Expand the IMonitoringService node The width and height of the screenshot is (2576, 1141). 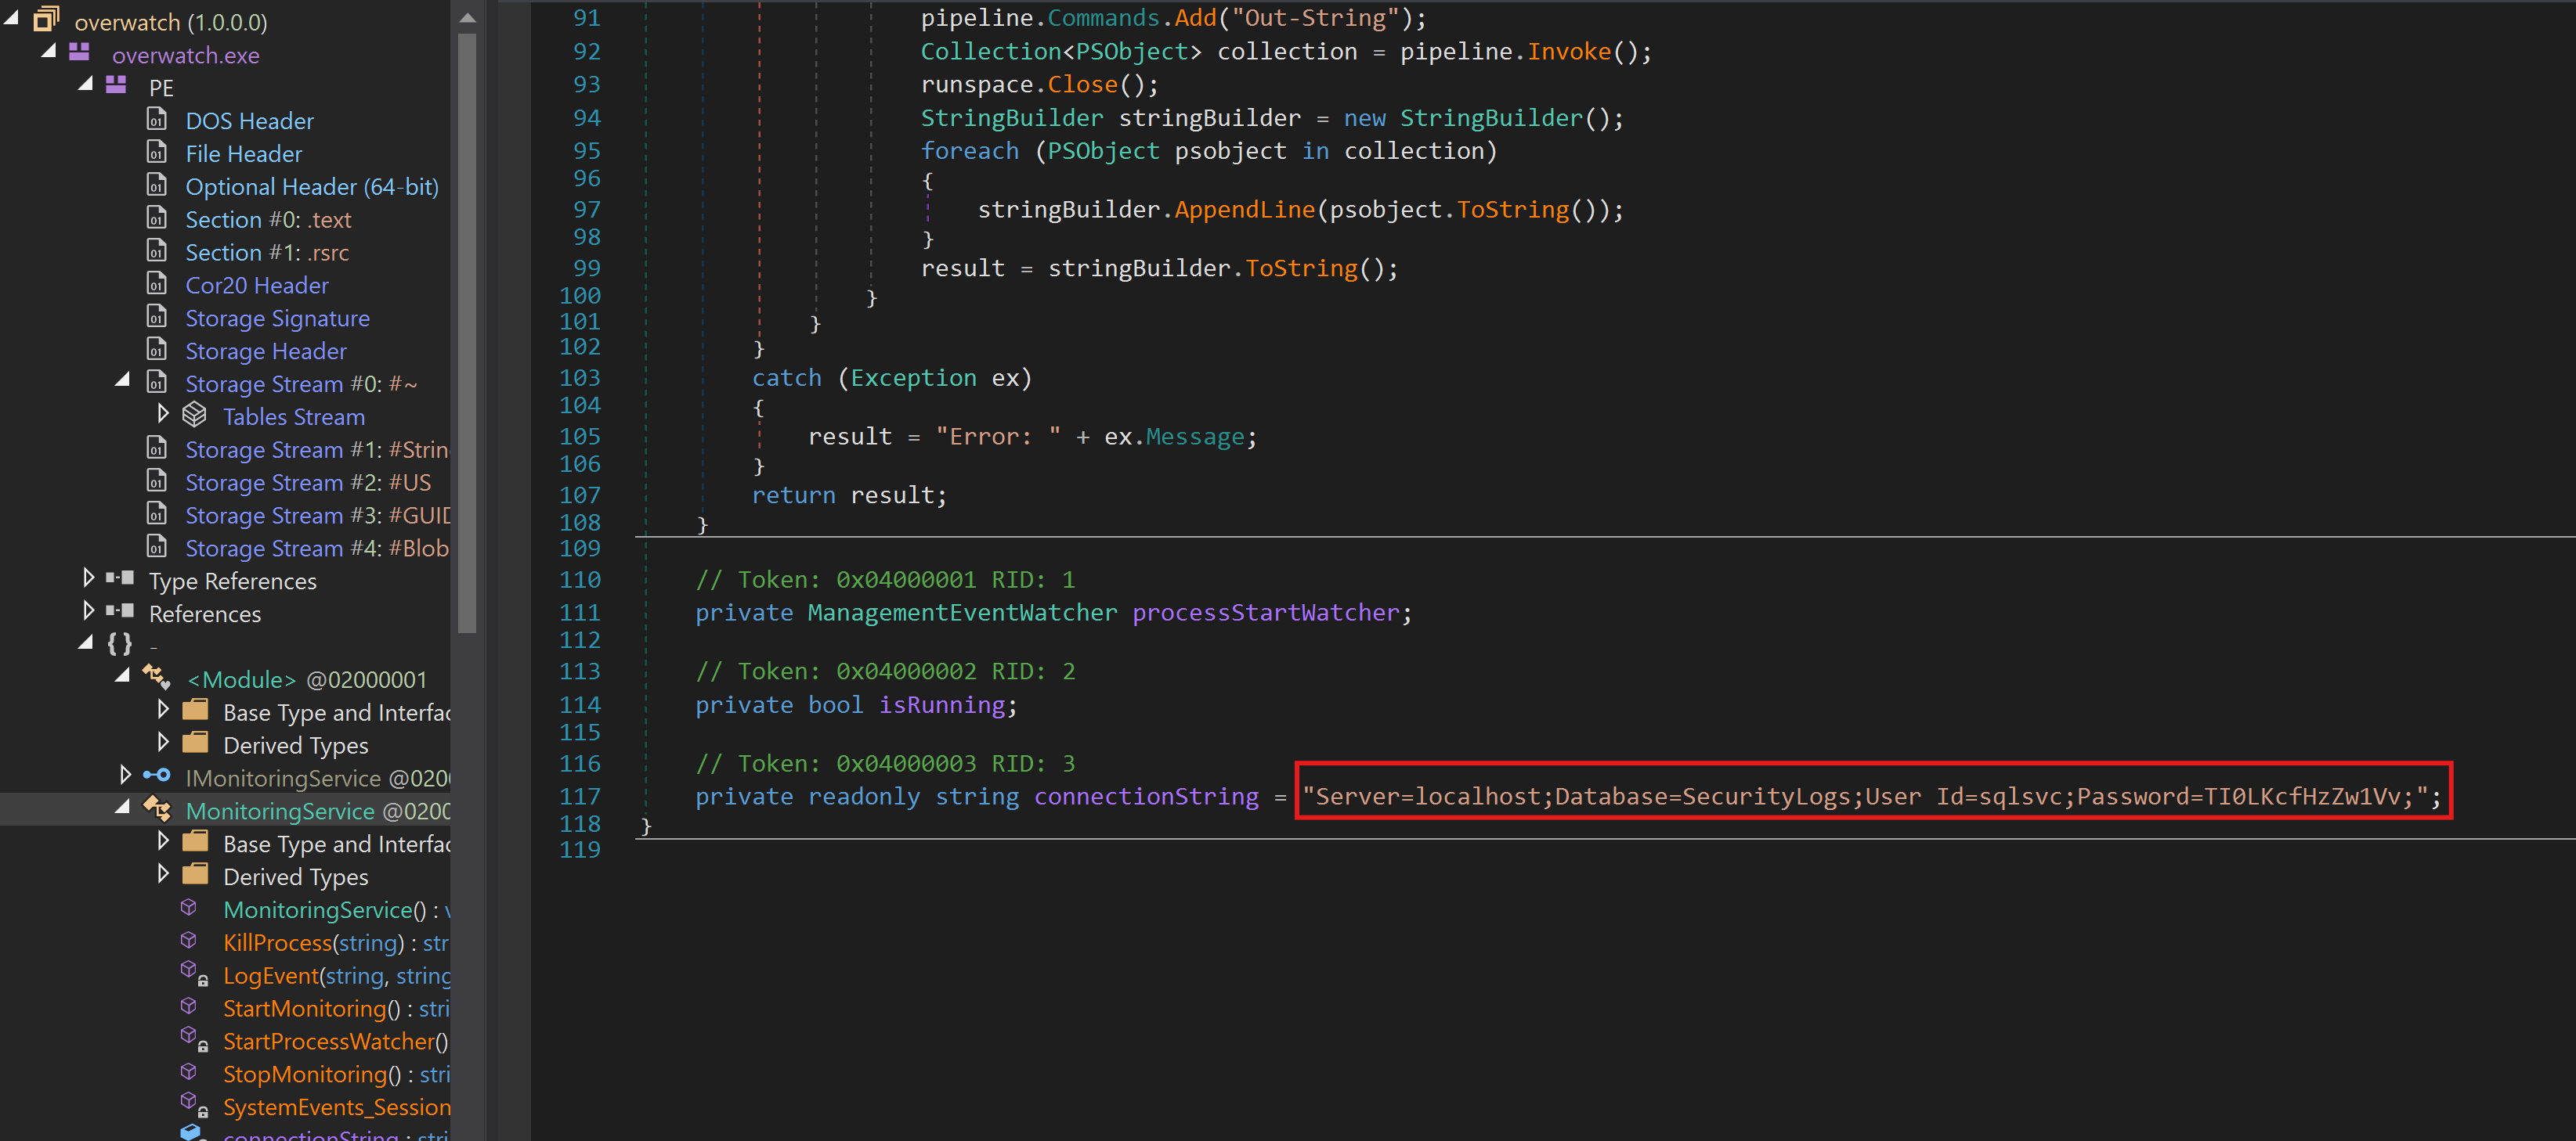coord(125,776)
